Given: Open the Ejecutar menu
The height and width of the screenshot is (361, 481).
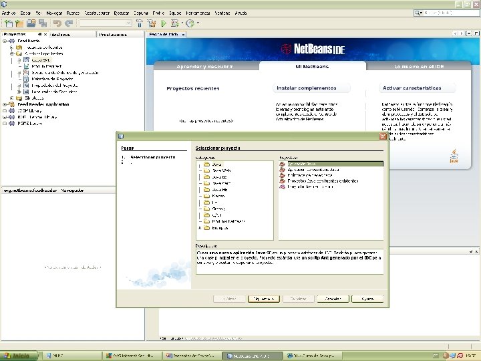Looking at the screenshot, I should [122, 13].
